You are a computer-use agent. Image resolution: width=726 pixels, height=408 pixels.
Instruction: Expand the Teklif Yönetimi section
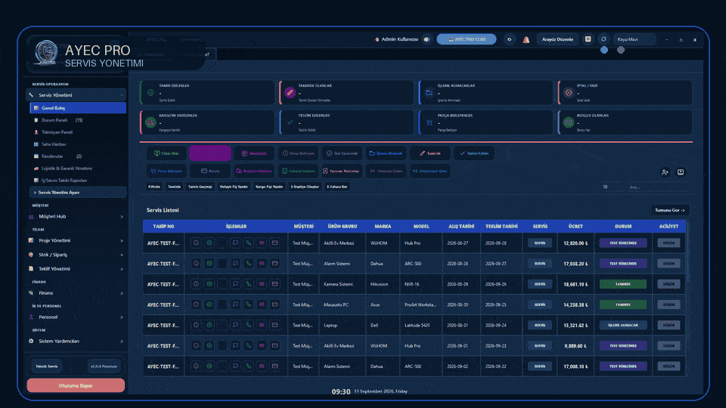[76, 269]
